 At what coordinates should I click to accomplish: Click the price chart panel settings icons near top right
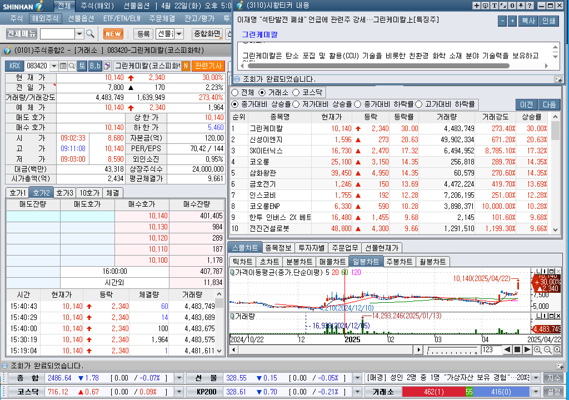[x=548, y=271]
